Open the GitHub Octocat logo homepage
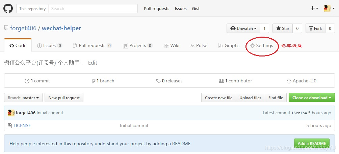Image resolution: width=339 pixels, height=154 pixels. pyautogui.click(x=8, y=9)
